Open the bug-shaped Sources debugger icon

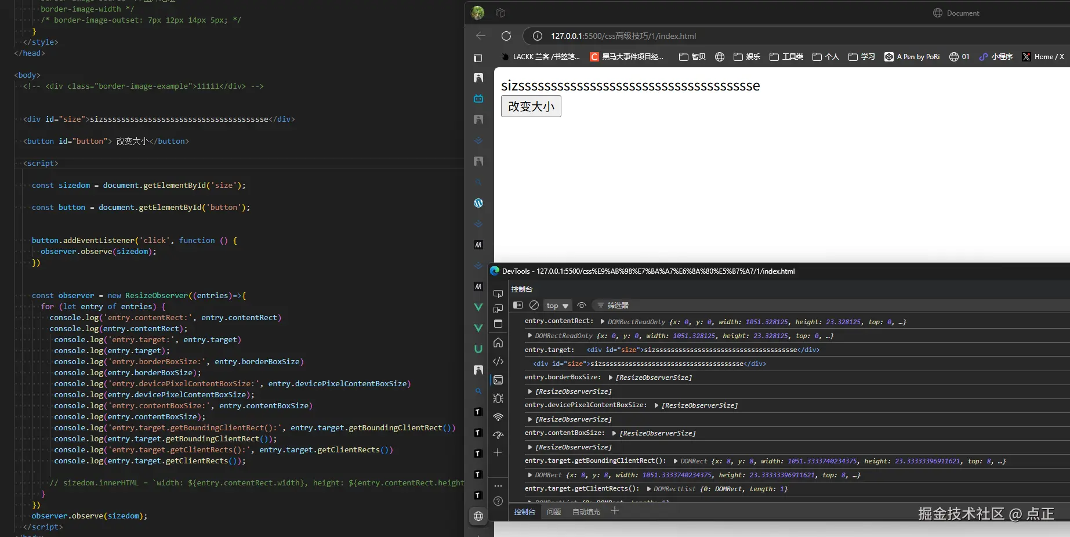498,398
